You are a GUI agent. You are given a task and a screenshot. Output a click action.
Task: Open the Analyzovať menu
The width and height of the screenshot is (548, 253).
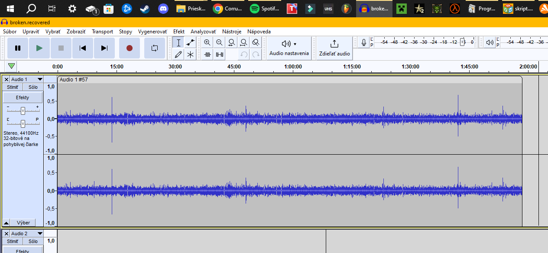203,32
